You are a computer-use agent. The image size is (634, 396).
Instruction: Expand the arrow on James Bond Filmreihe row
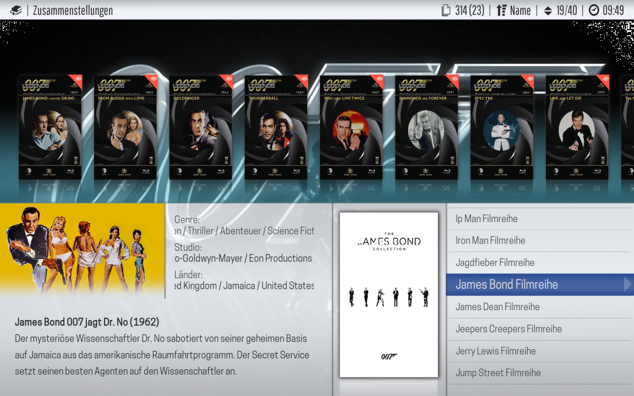pyautogui.click(x=628, y=284)
